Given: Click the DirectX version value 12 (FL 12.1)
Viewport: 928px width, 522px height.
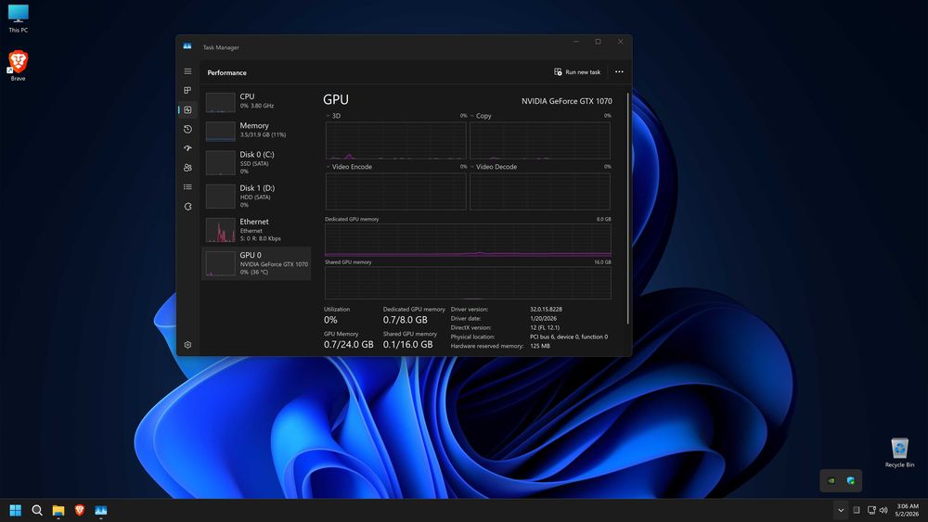Looking at the screenshot, I should click(x=545, y=327).
